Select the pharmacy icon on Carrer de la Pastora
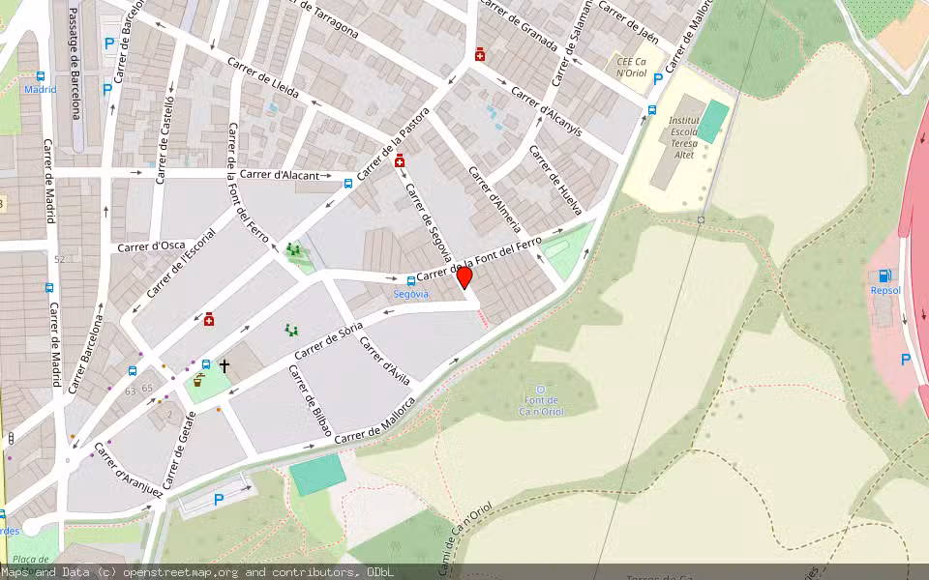This screenshot has height=580, width=929. click(400, 160)
